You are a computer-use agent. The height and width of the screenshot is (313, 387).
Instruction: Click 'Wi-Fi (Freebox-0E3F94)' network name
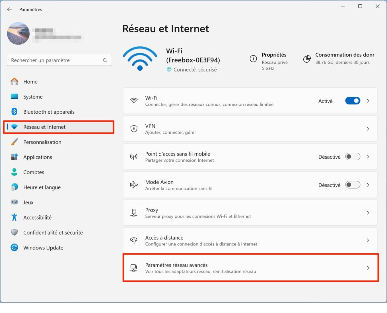click(193, 56)
